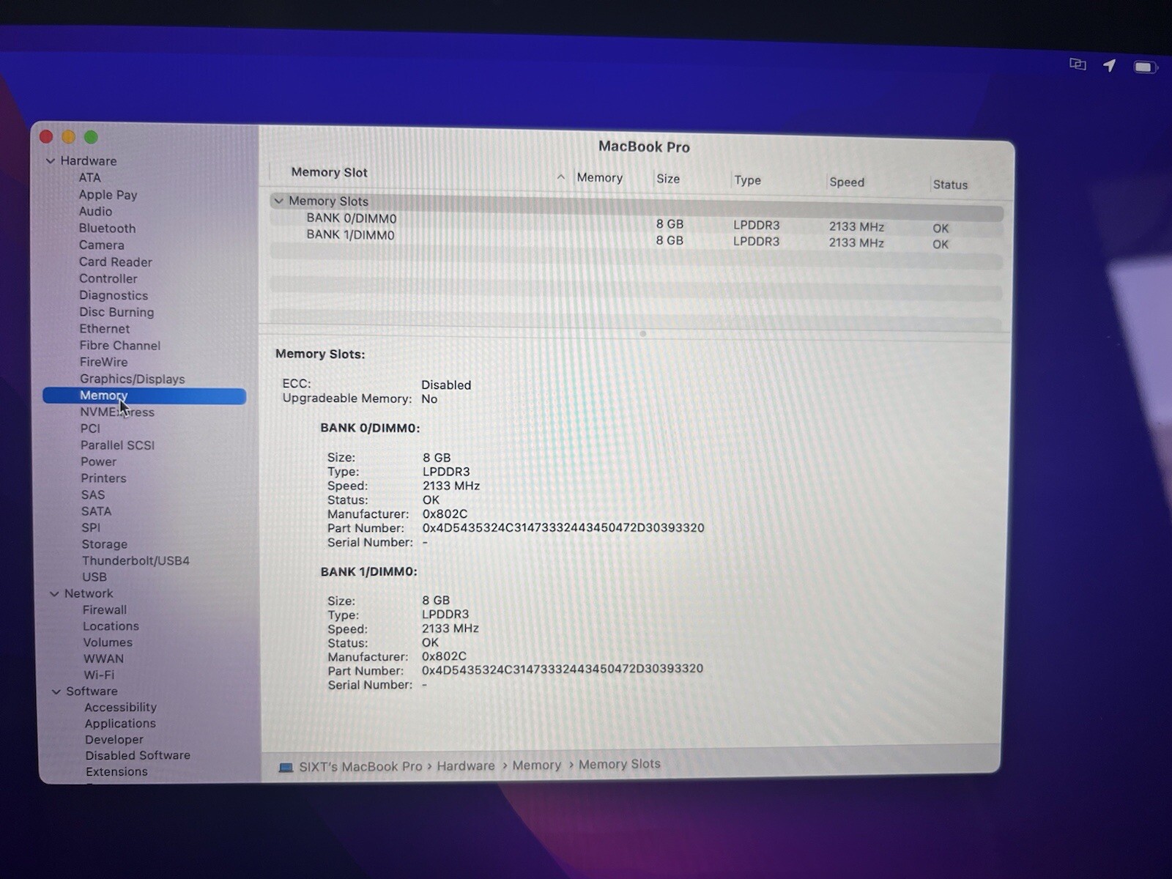Click Memory Slots in the path bar
Screen dimensions: 1172x879
pyautogui.click(x=619, y=765)
